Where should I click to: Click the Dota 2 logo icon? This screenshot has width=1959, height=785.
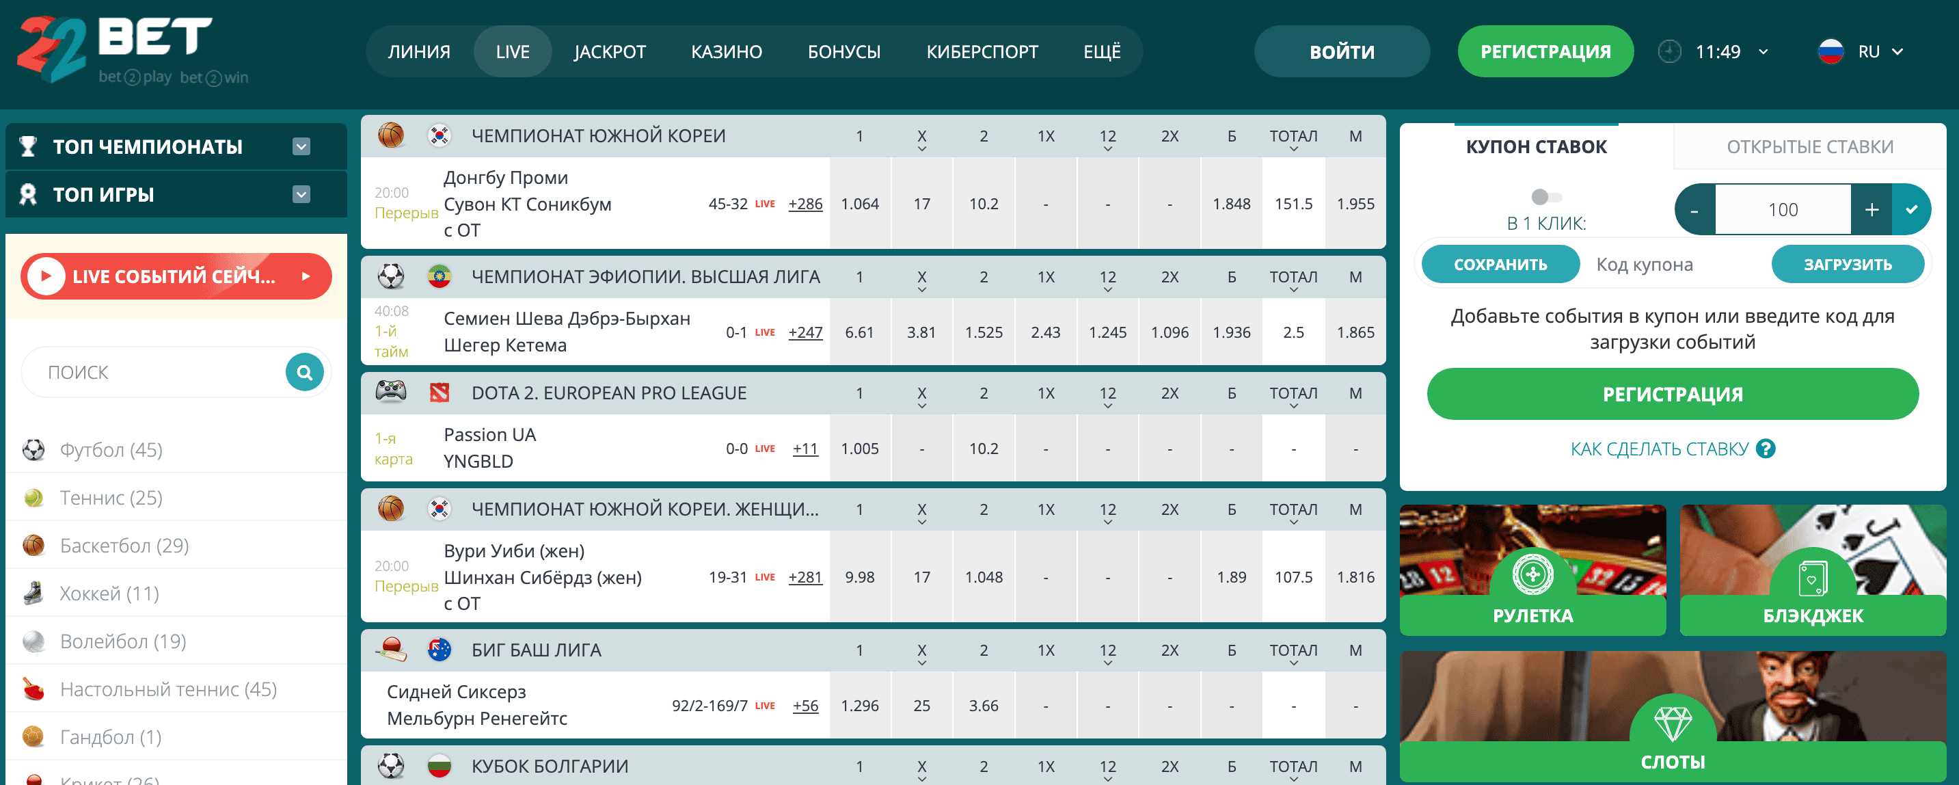(x=440, y=392)
